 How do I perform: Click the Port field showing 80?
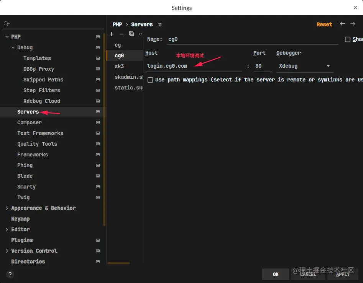(263, 66)
